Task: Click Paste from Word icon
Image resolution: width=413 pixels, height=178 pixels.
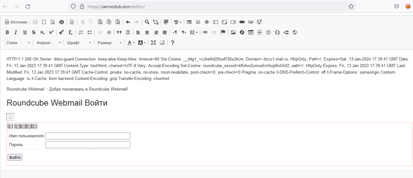Action: pos(118,22)
